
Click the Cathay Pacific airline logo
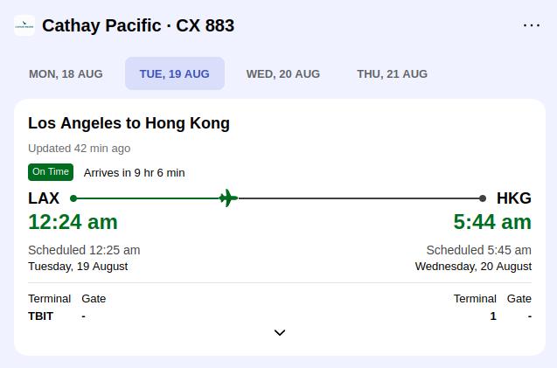coord(24,25)
